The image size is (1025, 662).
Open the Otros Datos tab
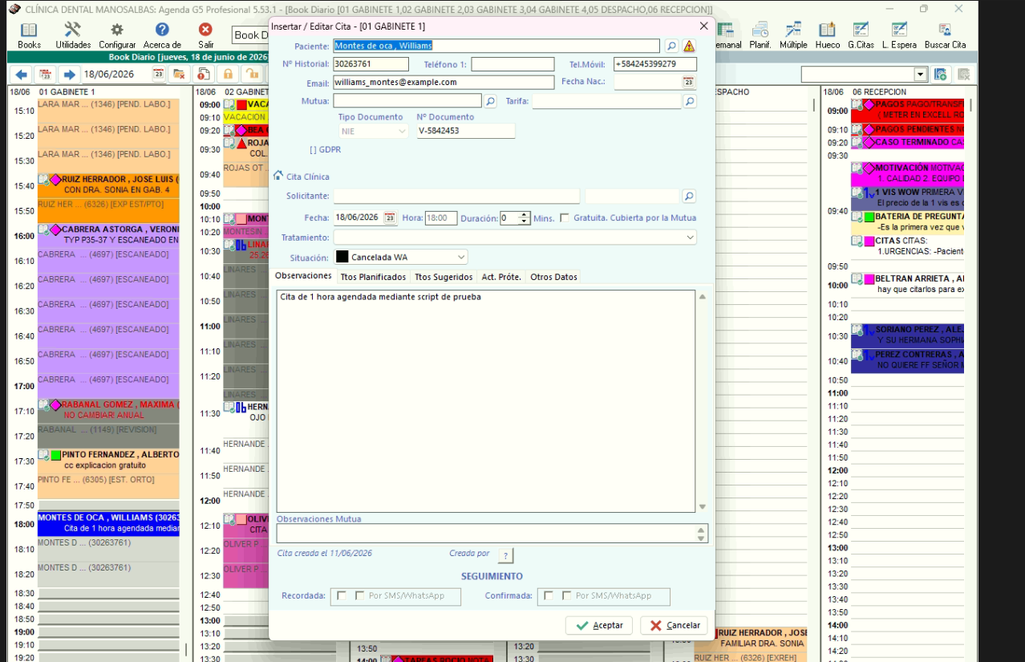(553, 277)
